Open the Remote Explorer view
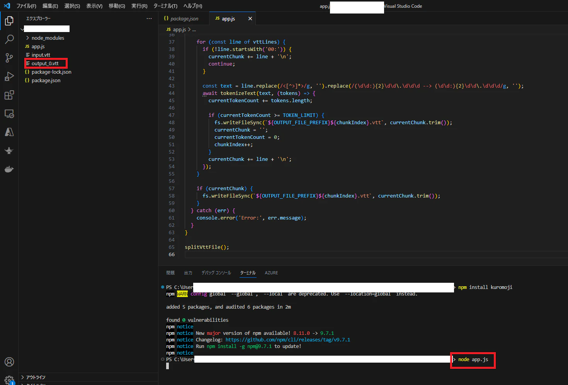Image resolution: width=568 pixels, height=385 pixels. tap(9, 113)
